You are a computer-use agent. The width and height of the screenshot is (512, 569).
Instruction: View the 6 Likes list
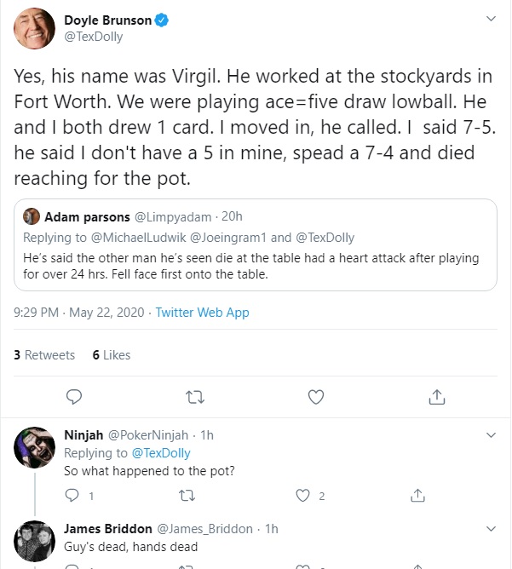point(112,355)
